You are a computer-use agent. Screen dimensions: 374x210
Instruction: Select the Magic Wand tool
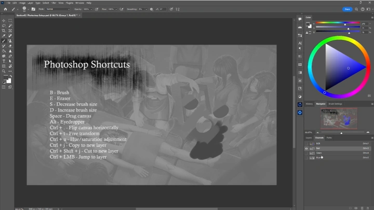click(10, 26)
